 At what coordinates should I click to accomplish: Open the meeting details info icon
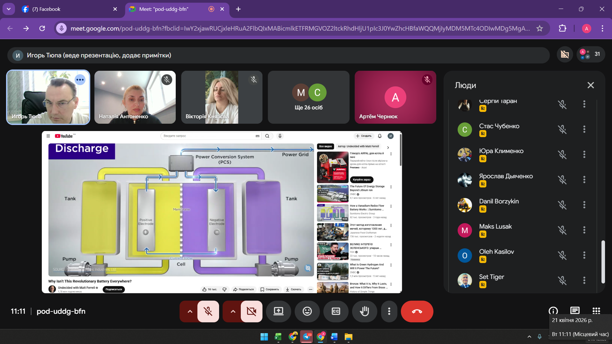point(553,311)
